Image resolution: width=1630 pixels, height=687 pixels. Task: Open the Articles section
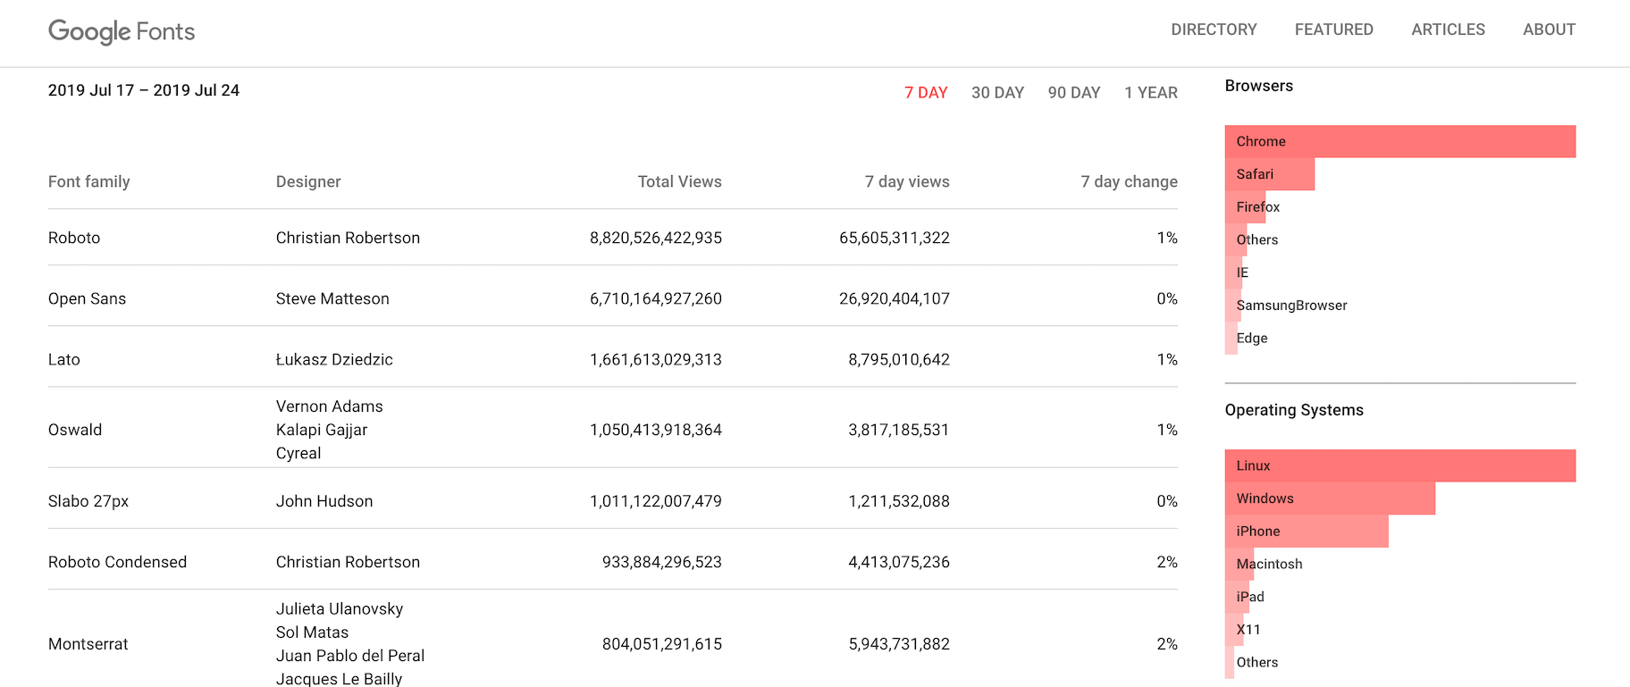(1448, 29)
